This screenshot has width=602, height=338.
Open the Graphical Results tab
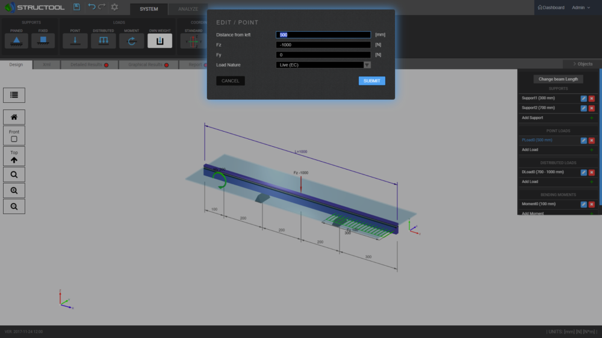click(148, 64)
